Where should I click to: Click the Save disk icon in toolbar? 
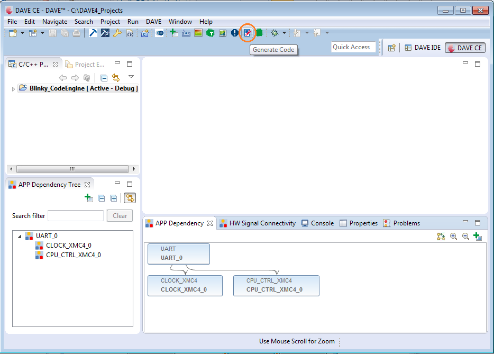pyautogui.click(x=52, y=33)
